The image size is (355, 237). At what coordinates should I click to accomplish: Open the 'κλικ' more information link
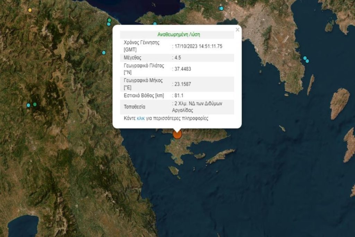pyautogui.click(x=141, y=118)
